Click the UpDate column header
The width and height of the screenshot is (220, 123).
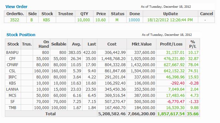[x=170, y=14]
